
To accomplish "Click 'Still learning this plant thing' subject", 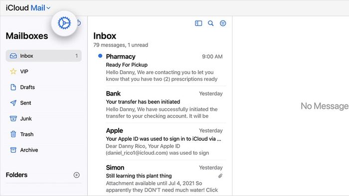I will (x=139, y=176).
